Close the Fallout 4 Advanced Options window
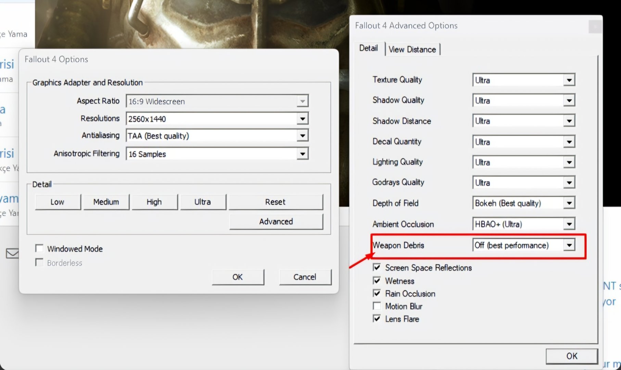This screenshot has height=370, width=621. pyautogui.click(x=595, y=26)
